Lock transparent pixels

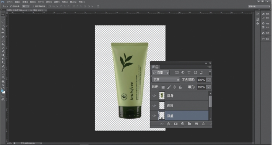tap(163, 87)
